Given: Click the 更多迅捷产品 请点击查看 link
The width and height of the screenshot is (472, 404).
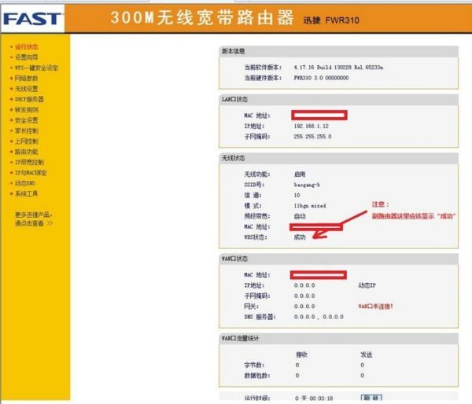Looking at the screenshot, I should [34, 219].
